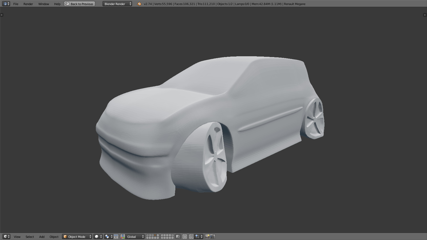The image size is (427, 240).
Task: Click the Tris:111,210 statistic
Action: pyautogui.click(x=206, y=4)
